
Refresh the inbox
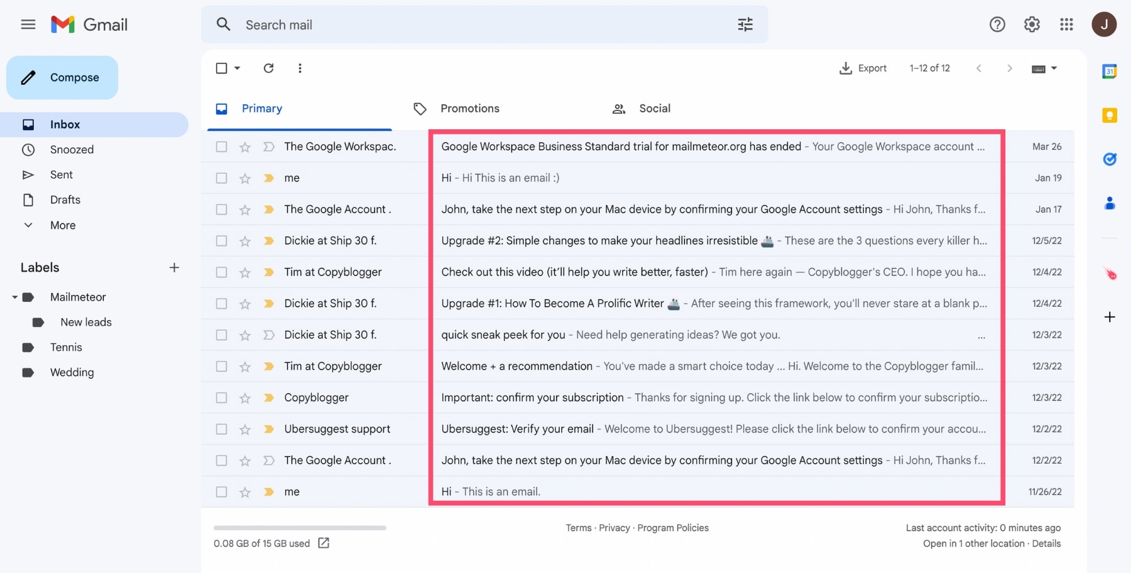point(268,68)
